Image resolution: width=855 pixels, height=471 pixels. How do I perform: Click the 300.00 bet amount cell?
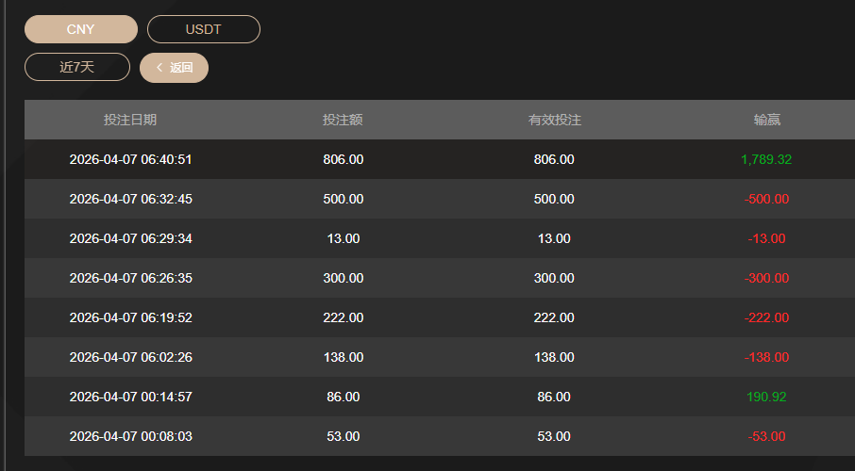343,278
